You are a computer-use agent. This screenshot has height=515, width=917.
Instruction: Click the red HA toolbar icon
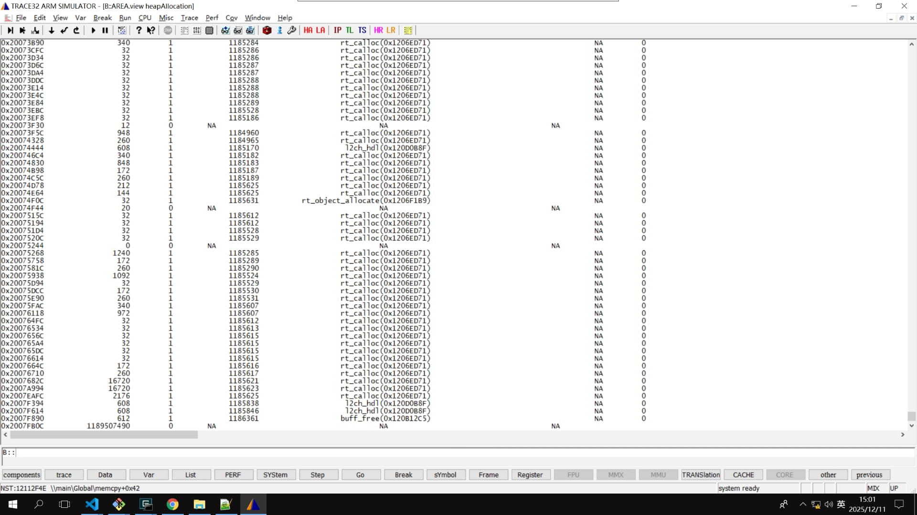(x=308, y=30)
